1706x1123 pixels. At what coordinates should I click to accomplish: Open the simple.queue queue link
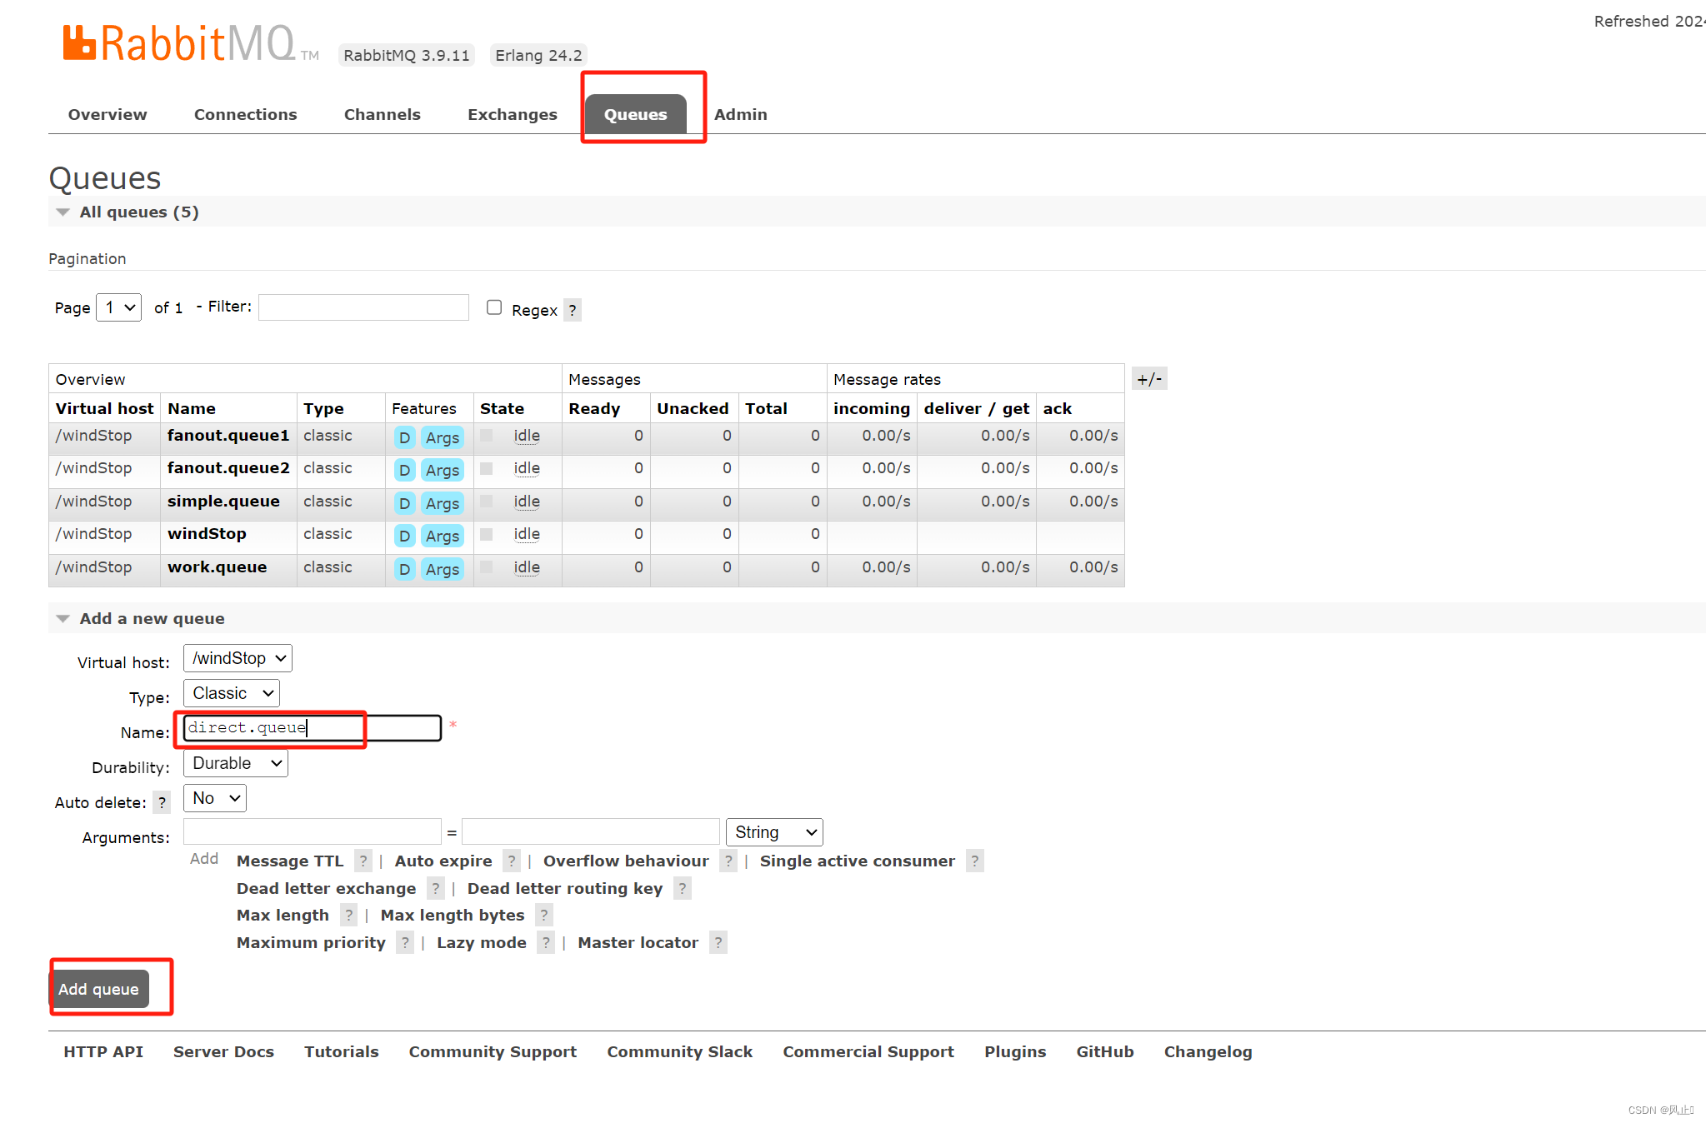[223, 501]
